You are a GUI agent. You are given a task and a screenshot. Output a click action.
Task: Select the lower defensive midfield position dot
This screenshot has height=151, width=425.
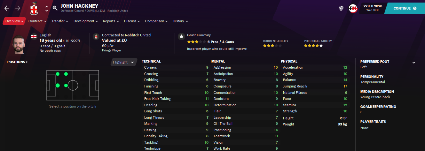point(66,86)
